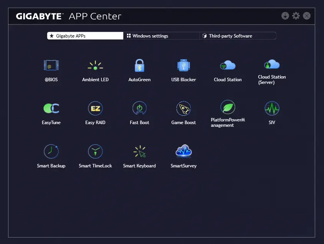This screenshot has height=244, width=324.
Task: Click the Ambient LED label
Action: tap(95, 80)
